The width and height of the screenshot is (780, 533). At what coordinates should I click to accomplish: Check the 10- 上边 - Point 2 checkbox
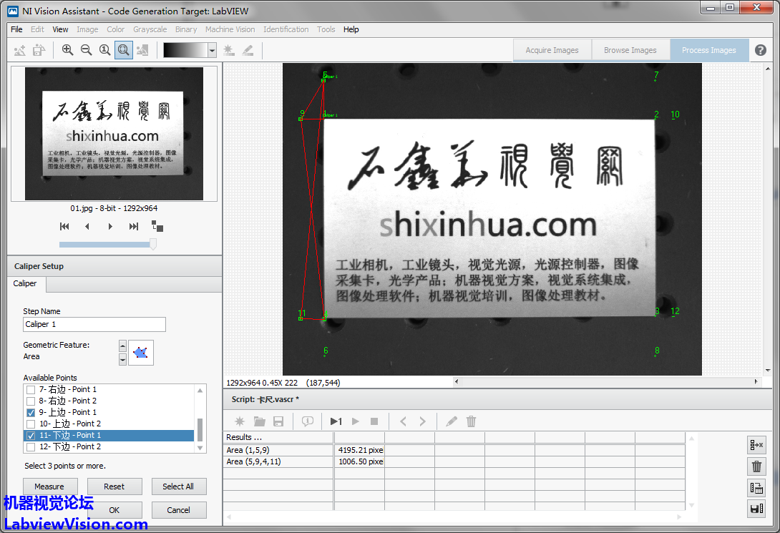pos(31,424)
